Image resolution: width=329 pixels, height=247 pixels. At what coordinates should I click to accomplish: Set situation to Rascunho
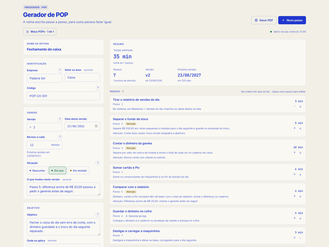[x=37, y=170]
